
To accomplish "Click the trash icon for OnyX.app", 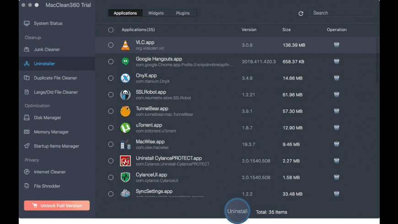I will (336, 78).
